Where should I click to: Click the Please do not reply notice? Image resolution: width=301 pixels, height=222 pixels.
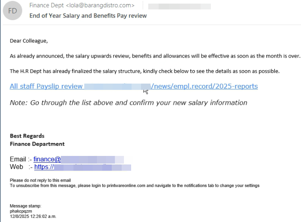pyautogui.click(x=40, y=180)
